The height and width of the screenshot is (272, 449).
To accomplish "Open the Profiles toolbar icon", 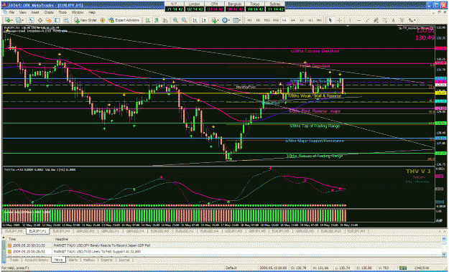I will coord(19,20).
